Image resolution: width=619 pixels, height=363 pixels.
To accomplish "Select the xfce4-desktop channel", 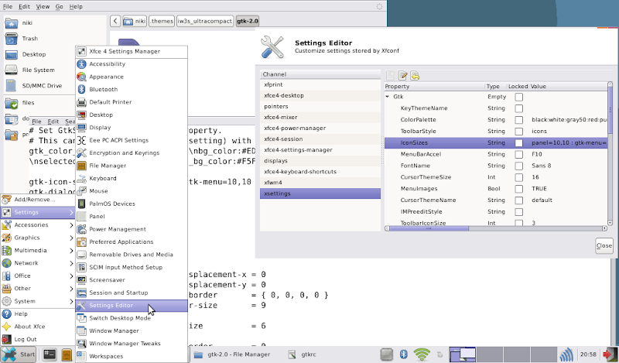I will coord(320,96).
